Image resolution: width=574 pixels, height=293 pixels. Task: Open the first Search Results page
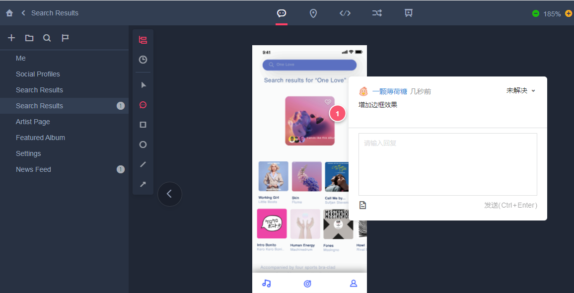click(x=65, y=90)
